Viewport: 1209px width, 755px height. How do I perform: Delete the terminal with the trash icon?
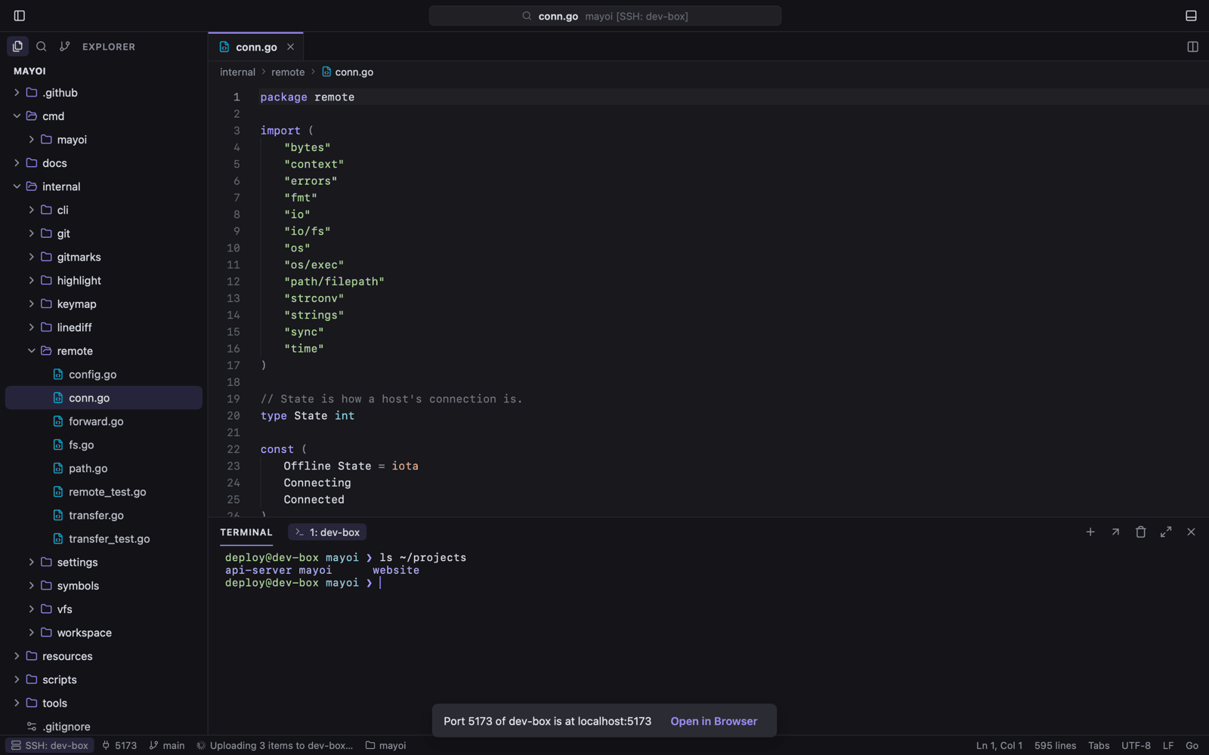[x=1141, y=532]
